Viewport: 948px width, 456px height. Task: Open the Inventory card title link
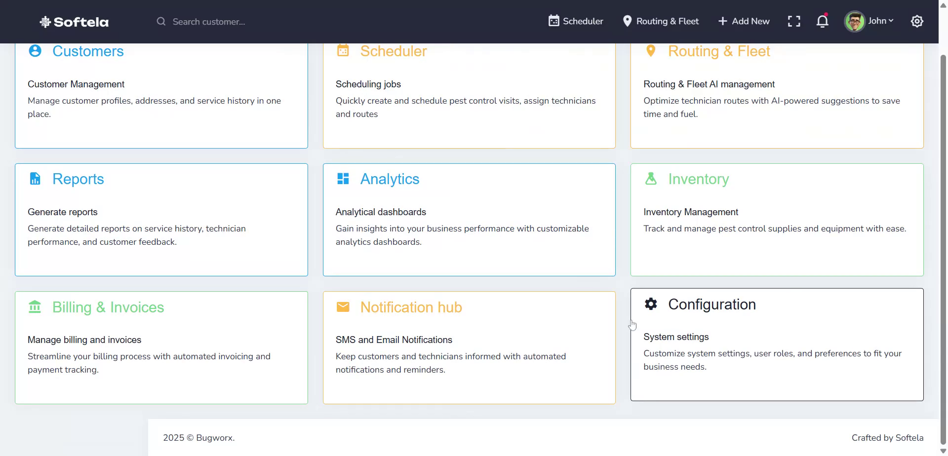[x=698, y=179]
